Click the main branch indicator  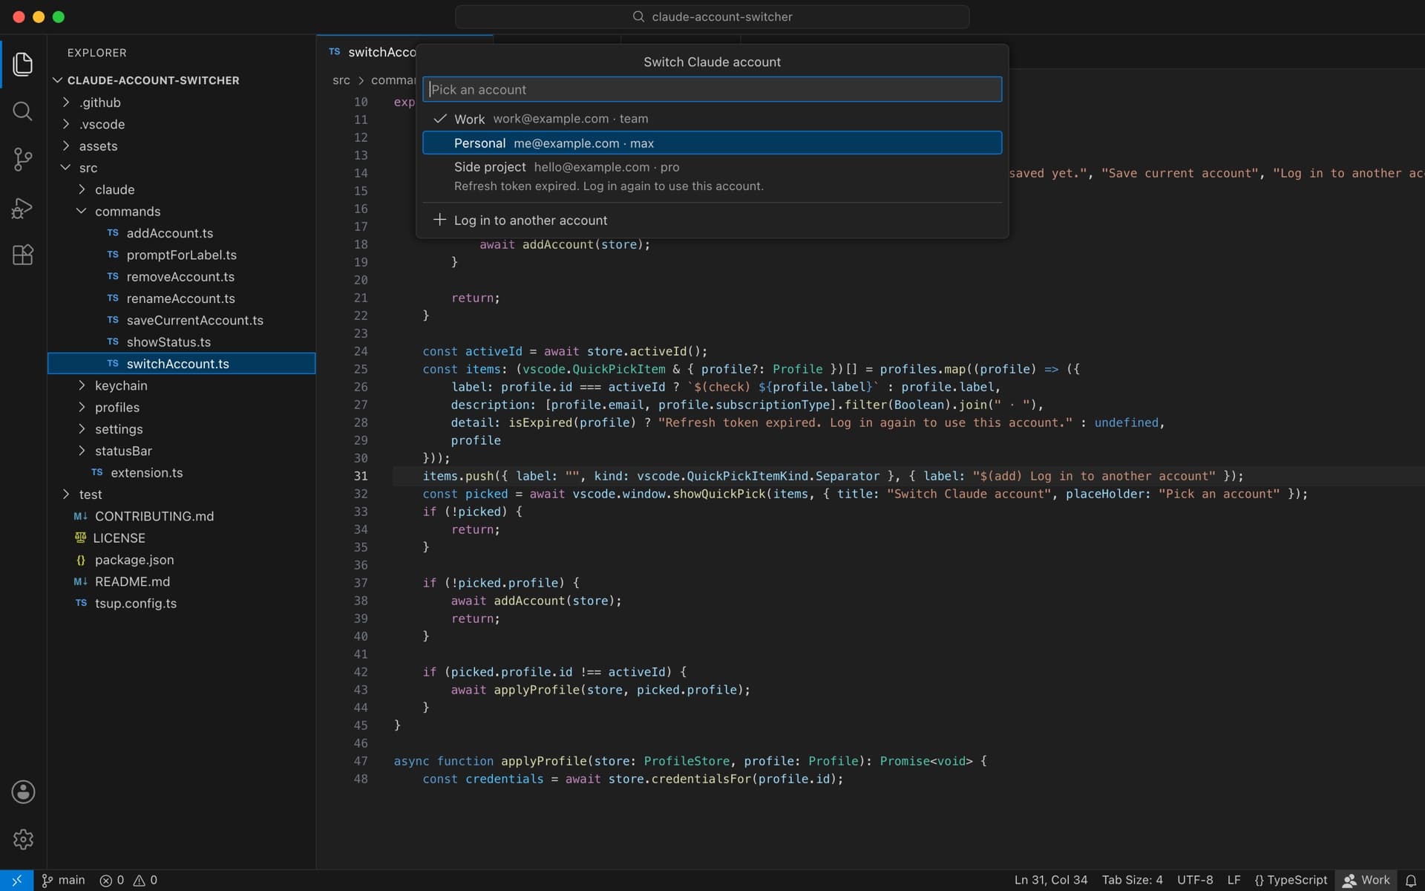(x=64, y=880)
